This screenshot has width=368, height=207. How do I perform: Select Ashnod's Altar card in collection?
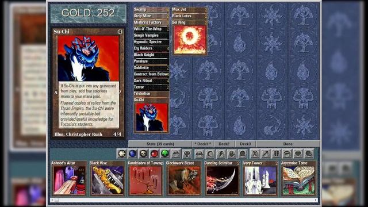(x=69, y=178)
